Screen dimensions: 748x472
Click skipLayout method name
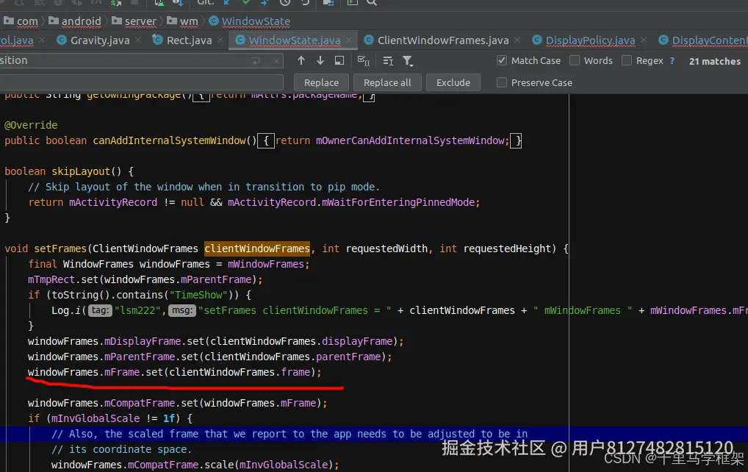[x=81, y=171]
